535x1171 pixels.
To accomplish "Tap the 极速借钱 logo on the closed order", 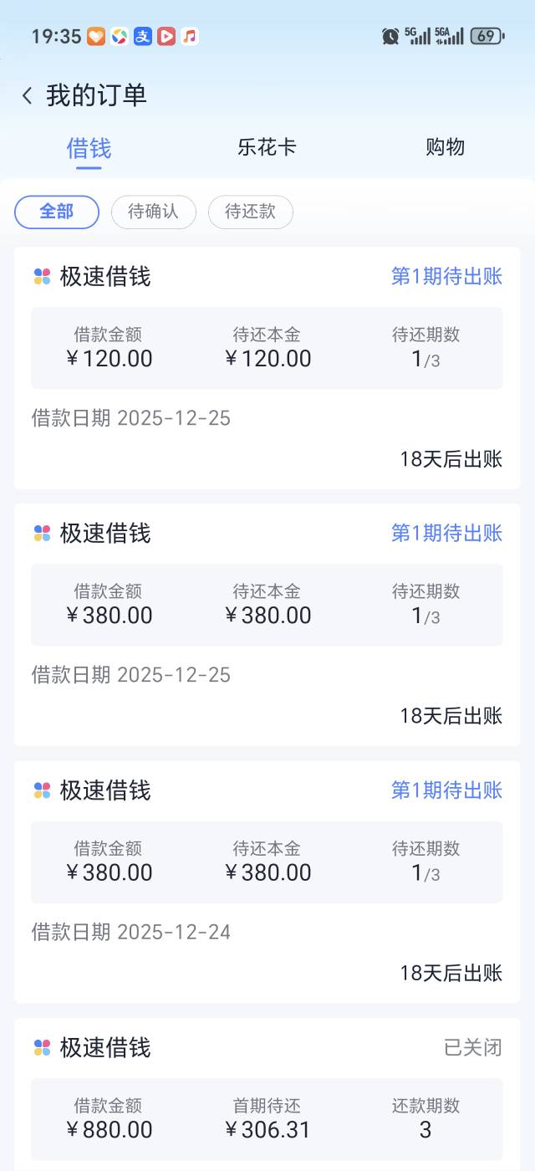I will (42, 1047).
